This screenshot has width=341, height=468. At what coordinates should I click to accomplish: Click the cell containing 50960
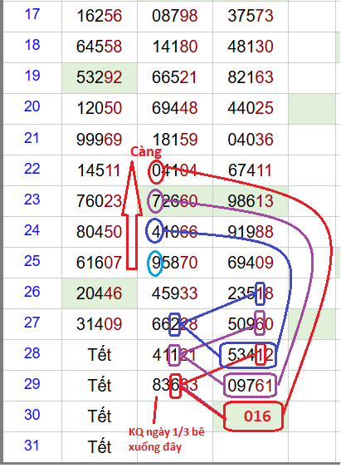251,324
